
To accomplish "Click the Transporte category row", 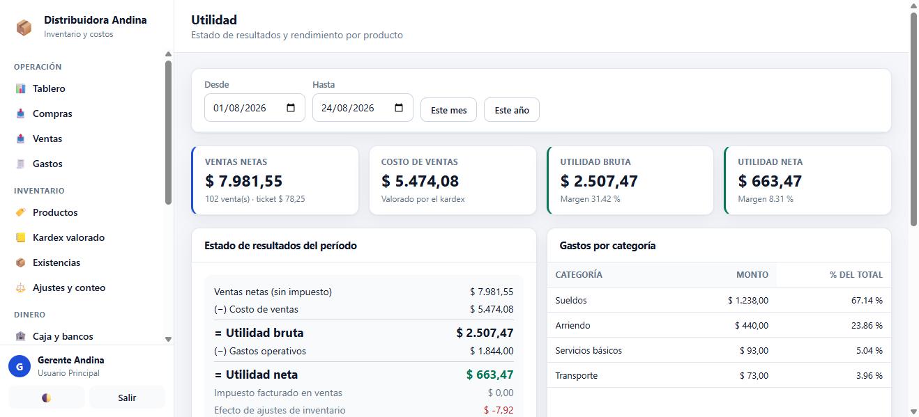I will [x=719, y=375].
